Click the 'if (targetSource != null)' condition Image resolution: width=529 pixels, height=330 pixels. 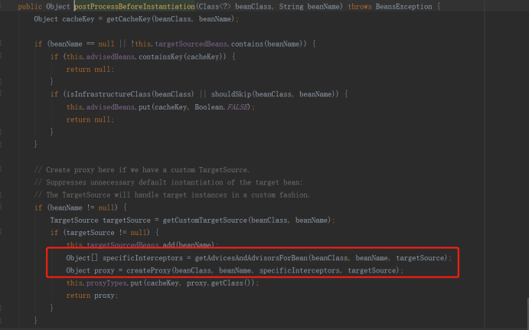coord(100,233)
